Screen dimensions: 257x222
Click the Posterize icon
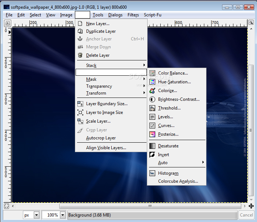coord(152,134)
